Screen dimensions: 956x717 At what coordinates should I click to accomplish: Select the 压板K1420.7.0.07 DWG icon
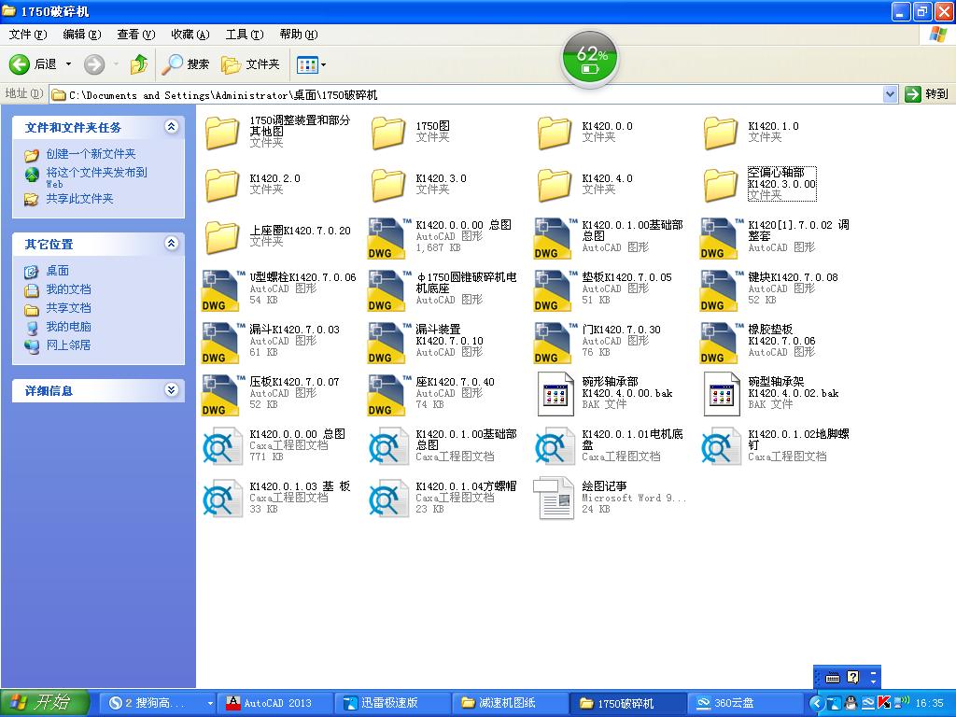[222, 395]
